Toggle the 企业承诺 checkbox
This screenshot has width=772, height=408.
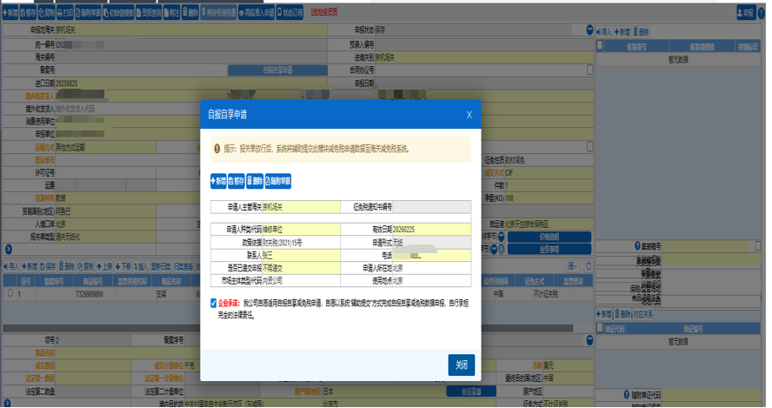214,304
